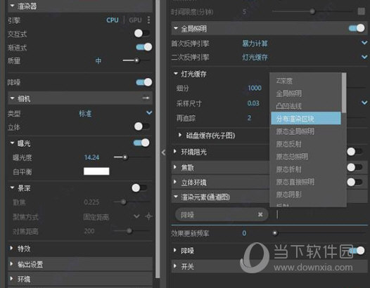Click the 采样尺寸 value 0.03
The height and width of the screenshot is (288, 370).
click(253, 103)
